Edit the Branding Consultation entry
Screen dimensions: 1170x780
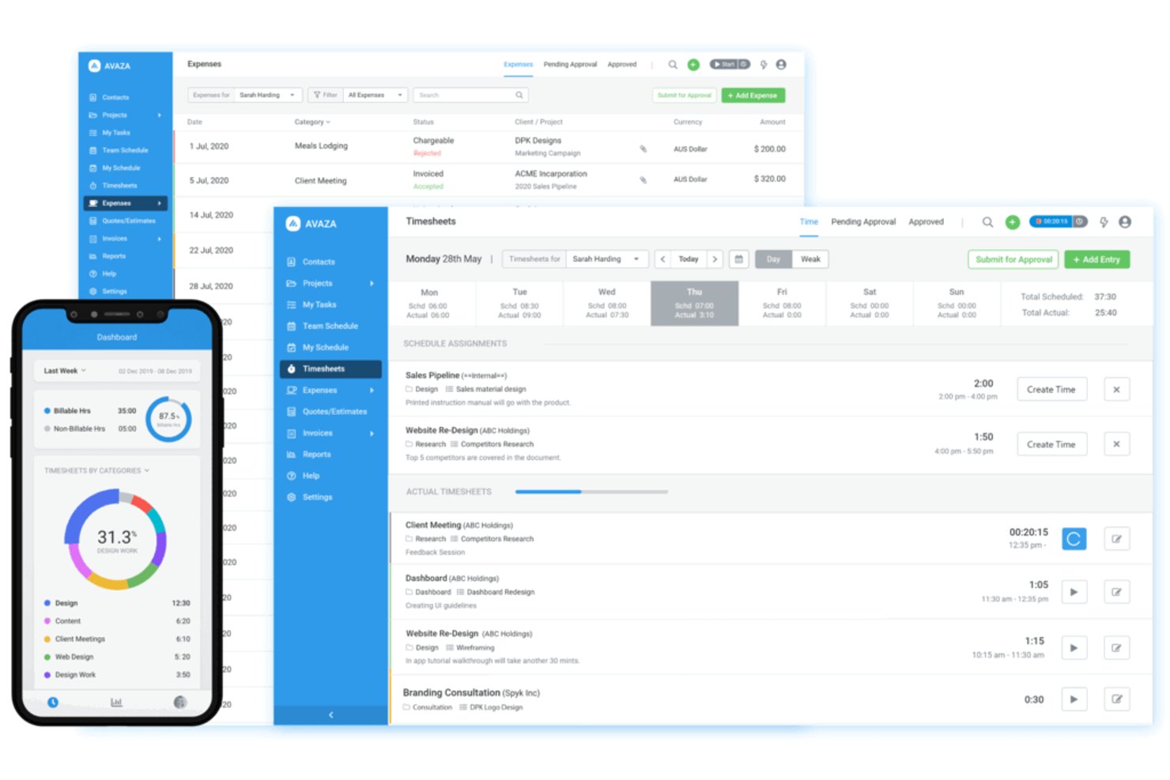(1116, 699)
